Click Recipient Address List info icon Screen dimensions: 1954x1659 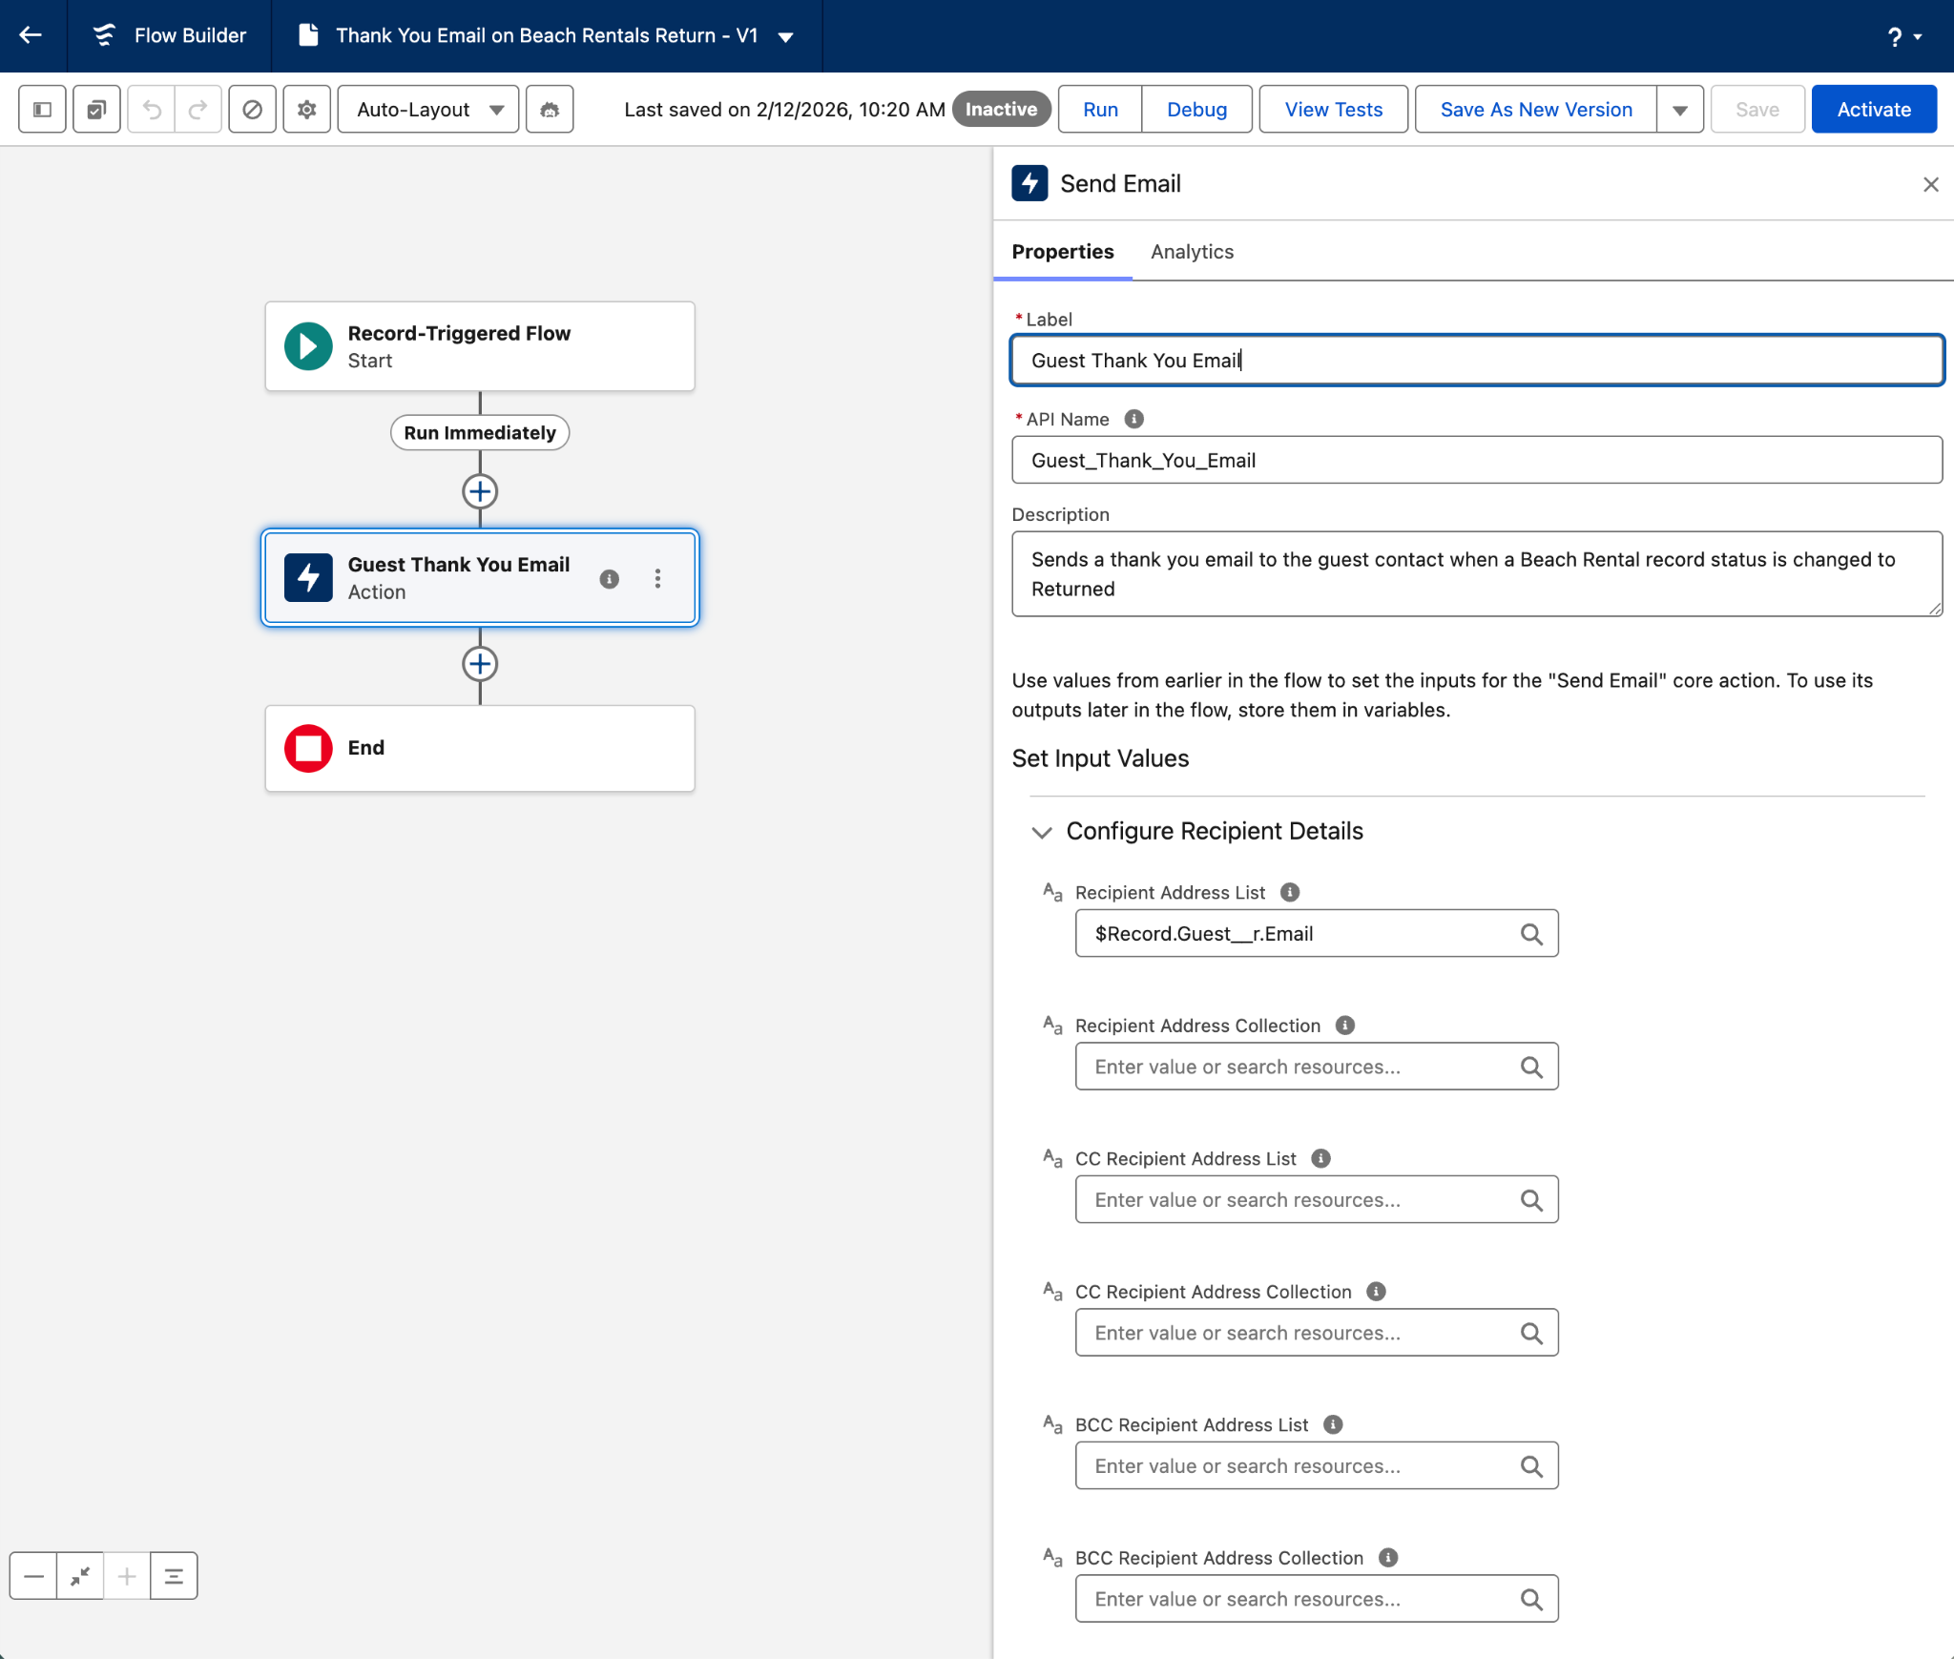1290,892
